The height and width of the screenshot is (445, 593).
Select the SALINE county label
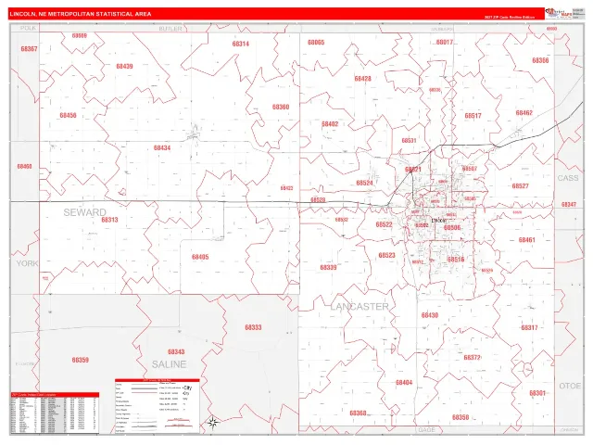(x=169, y=364)
